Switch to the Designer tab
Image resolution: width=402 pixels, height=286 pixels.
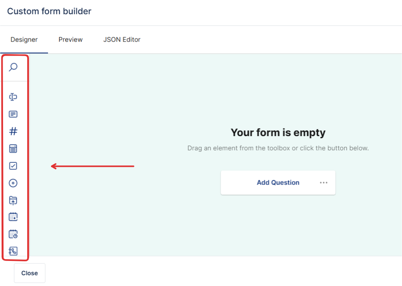point(24,40)
